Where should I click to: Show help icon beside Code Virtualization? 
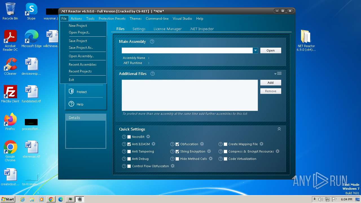tap(221, 159)
